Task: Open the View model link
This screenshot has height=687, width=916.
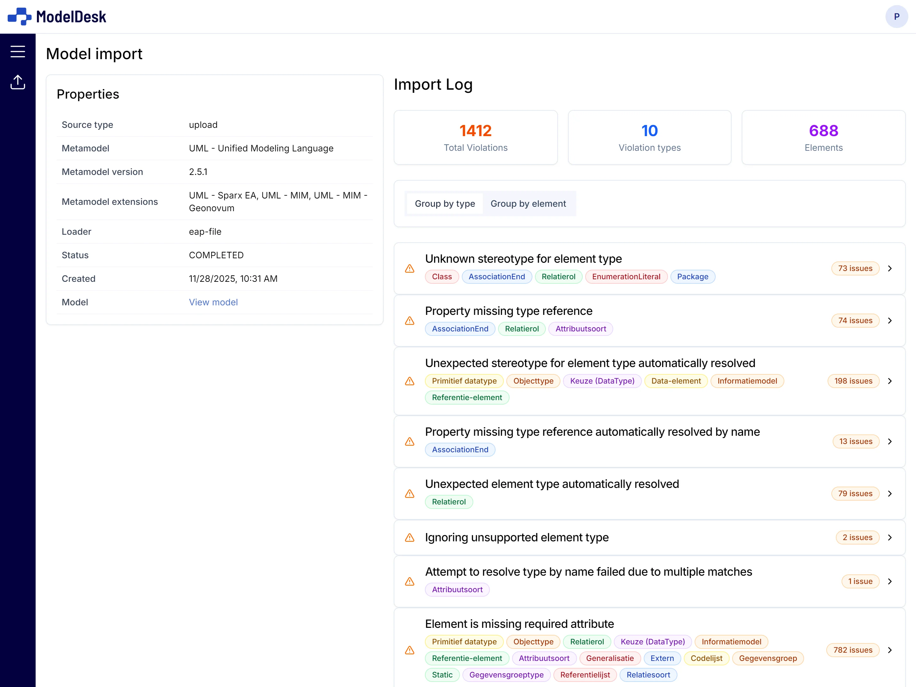Action: (213, 302)
